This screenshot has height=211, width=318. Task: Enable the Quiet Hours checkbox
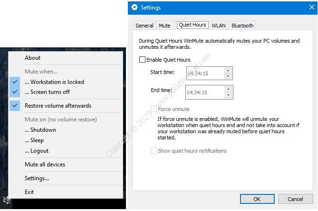pyautogui.click(x=142, y=60)
